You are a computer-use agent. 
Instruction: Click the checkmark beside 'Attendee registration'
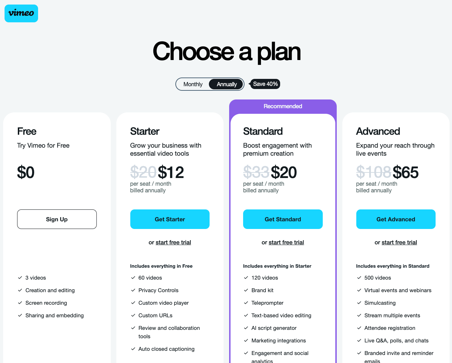coord(359,328)
